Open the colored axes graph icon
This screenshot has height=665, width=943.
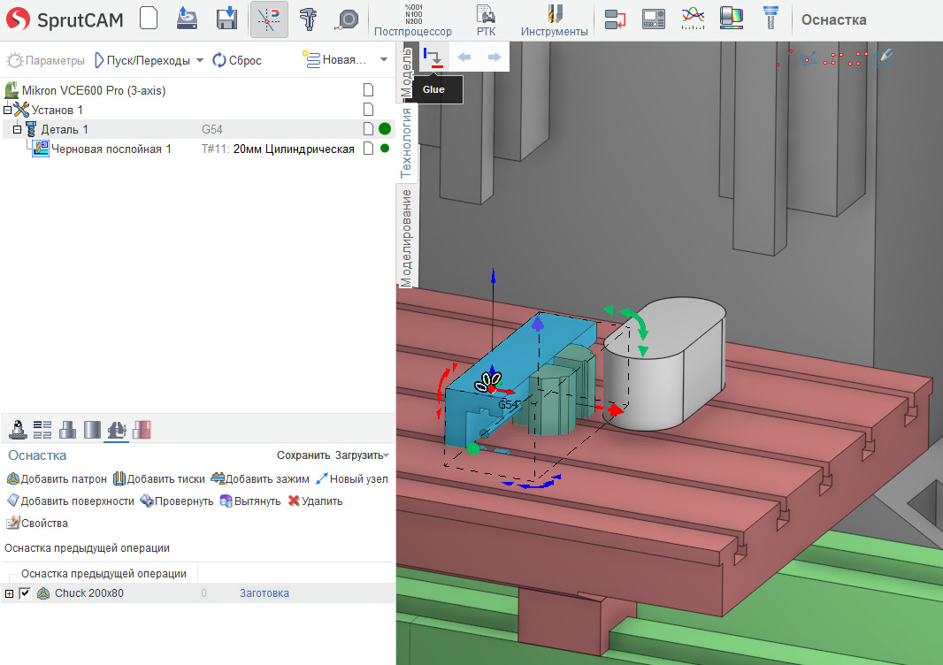(x=693, y=19)
